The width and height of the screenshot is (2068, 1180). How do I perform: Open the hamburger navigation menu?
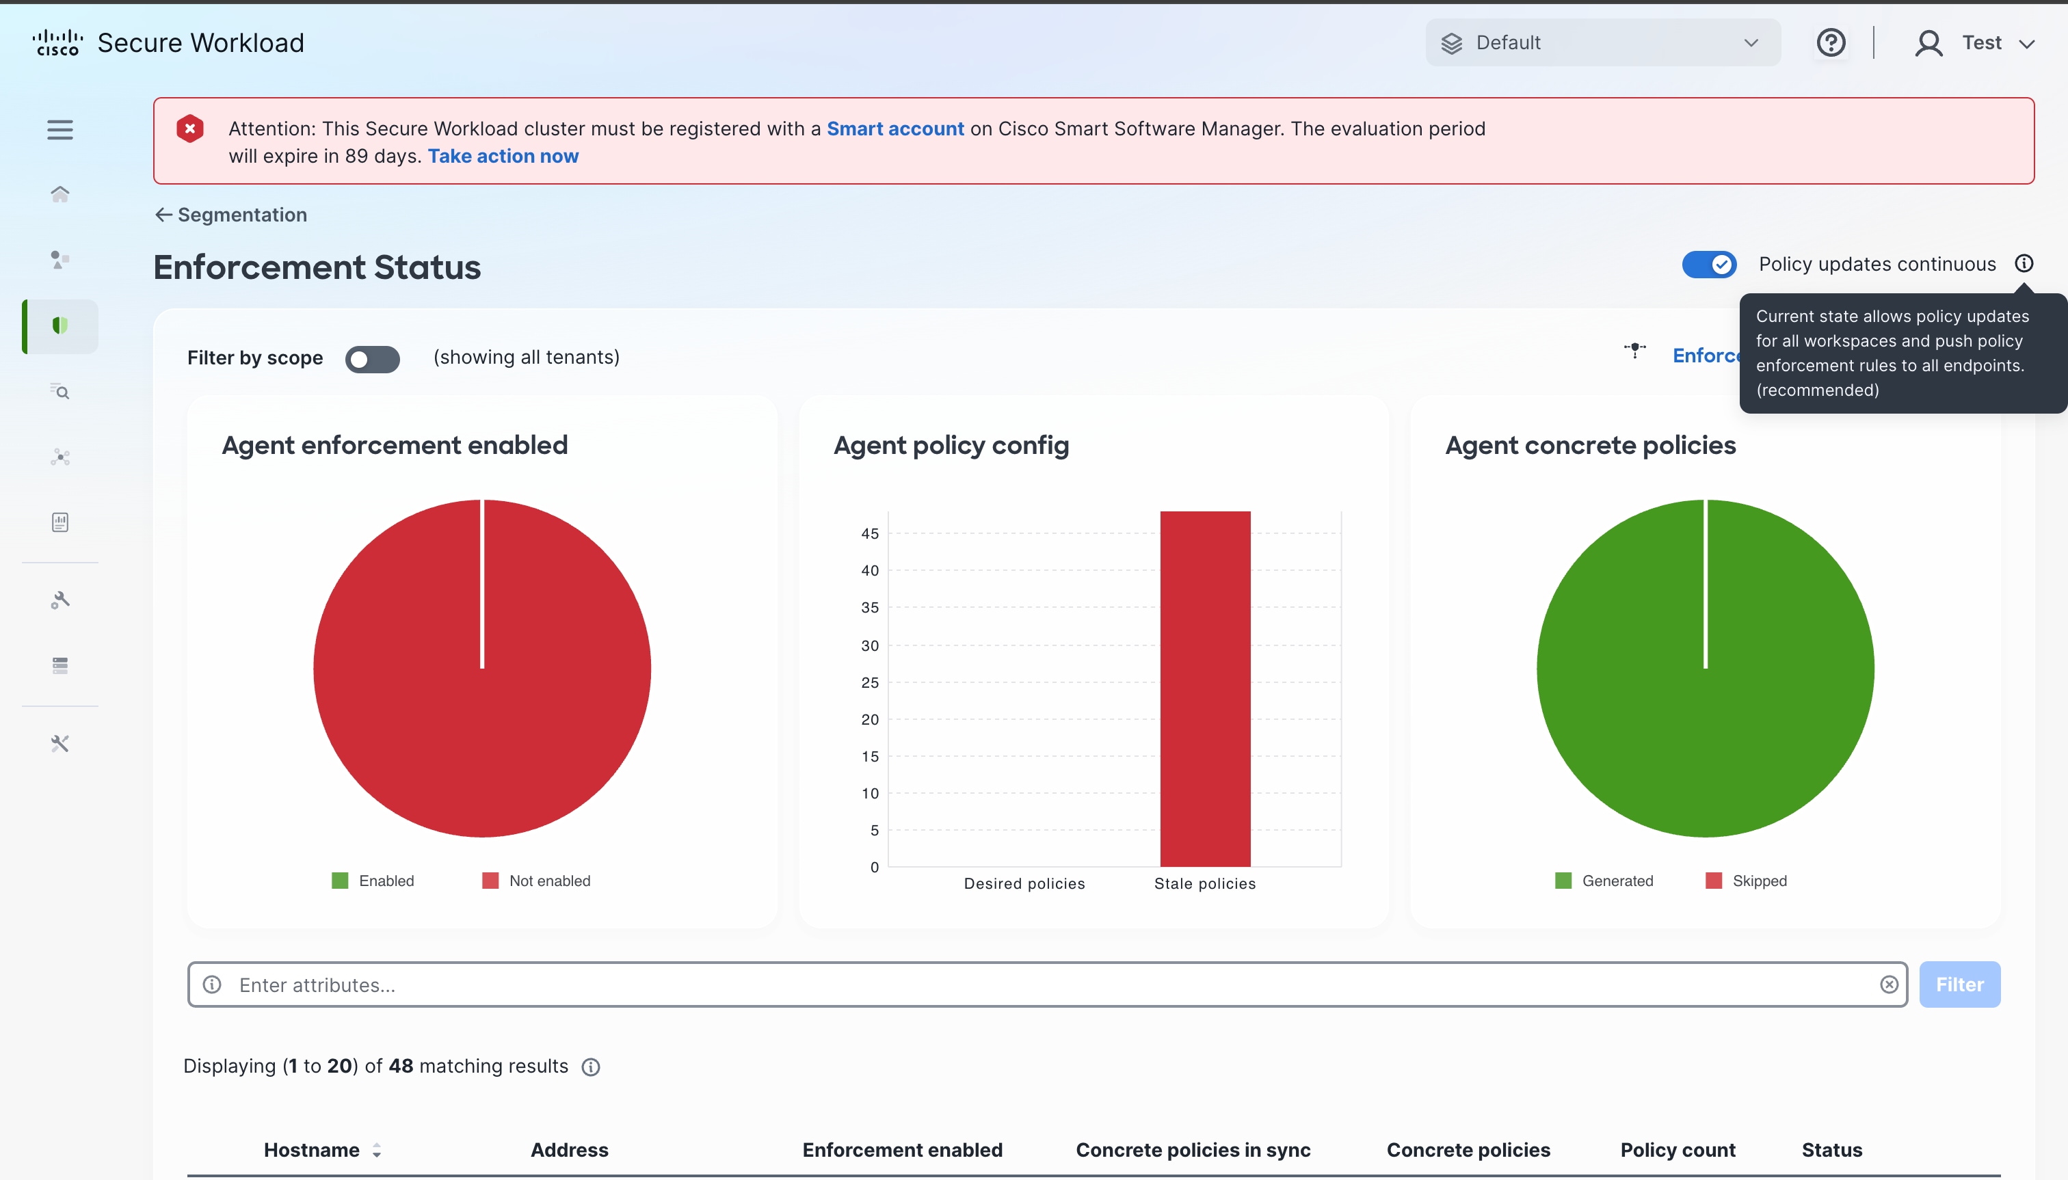[x=60, y=130]
